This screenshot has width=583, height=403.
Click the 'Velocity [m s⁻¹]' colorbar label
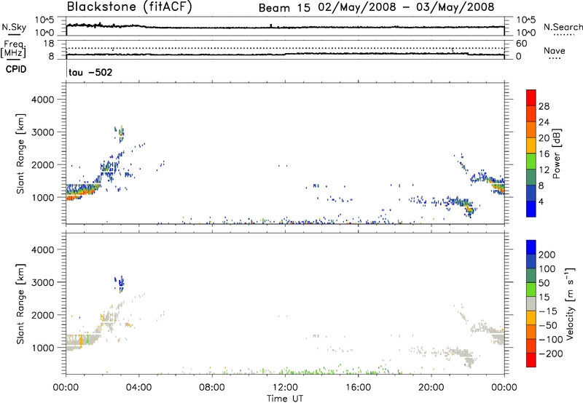[x=570, y=303]
